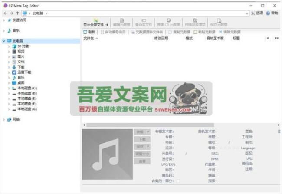Sort by the 格式 column header

pyautogui.click(x=189, y=38)
